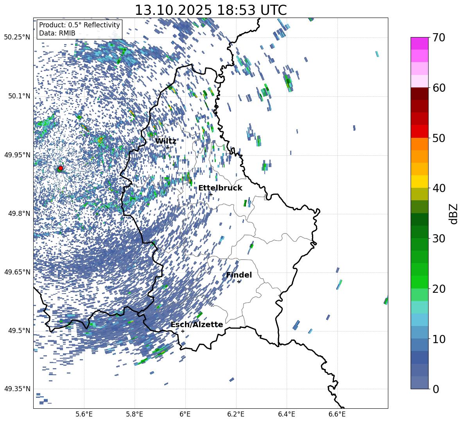Click the title '13.10.2025 18:53 UTC'
463x422 pixels.
[211, 10]
